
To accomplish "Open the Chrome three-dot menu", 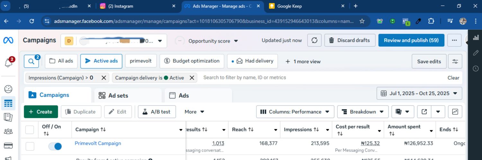I will tap(476, 21).
